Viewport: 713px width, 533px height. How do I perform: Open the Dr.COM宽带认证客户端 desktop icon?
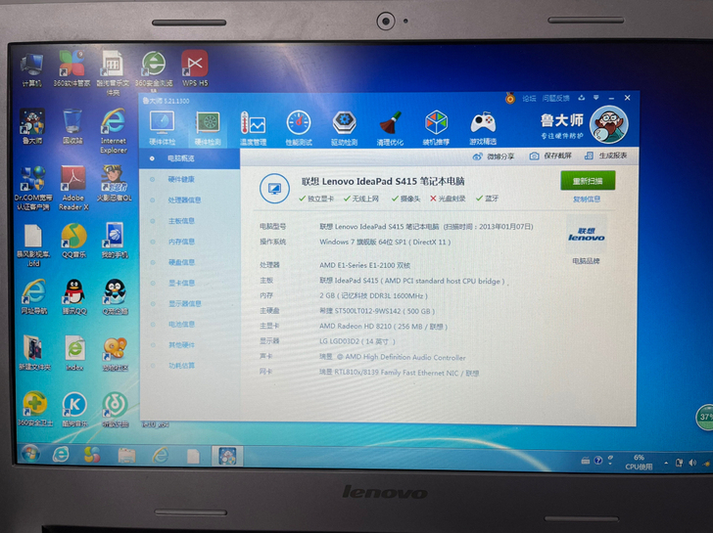pos(32,188)
